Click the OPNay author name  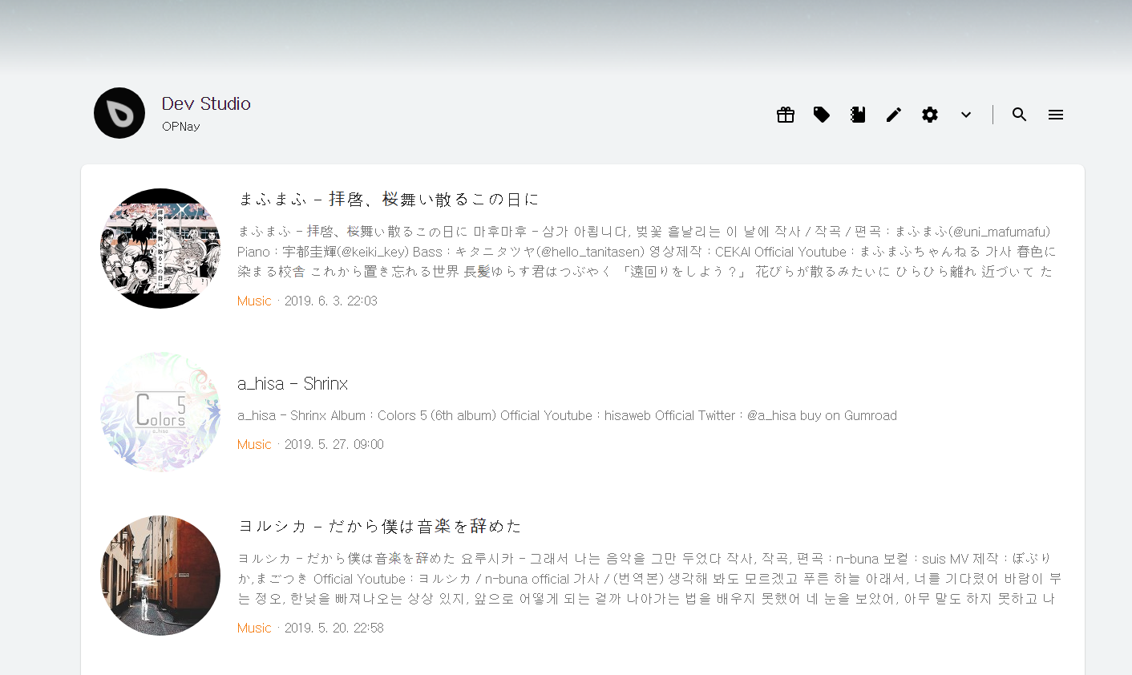pyautogui.click(x=180, y=127)
